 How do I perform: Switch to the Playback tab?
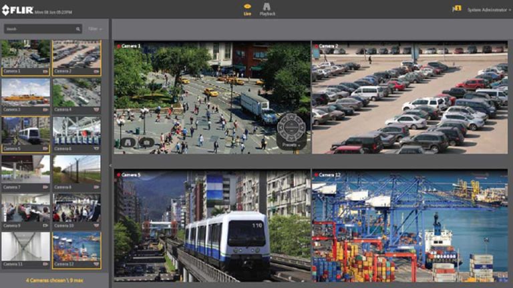click(266, 9)
